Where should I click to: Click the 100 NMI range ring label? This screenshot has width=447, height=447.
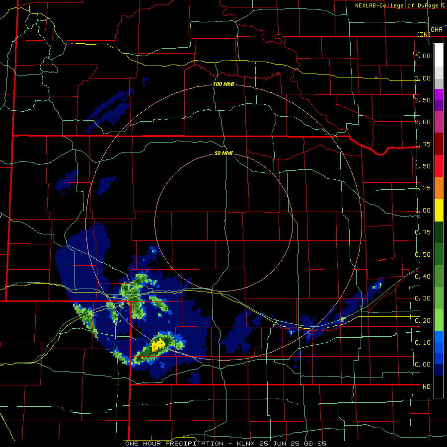pyautogui.click(x=224, y=84)
